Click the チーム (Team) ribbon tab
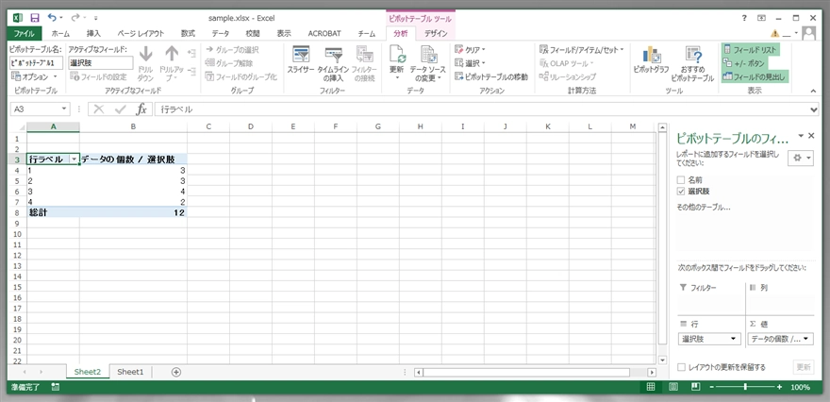 (366, 33)
